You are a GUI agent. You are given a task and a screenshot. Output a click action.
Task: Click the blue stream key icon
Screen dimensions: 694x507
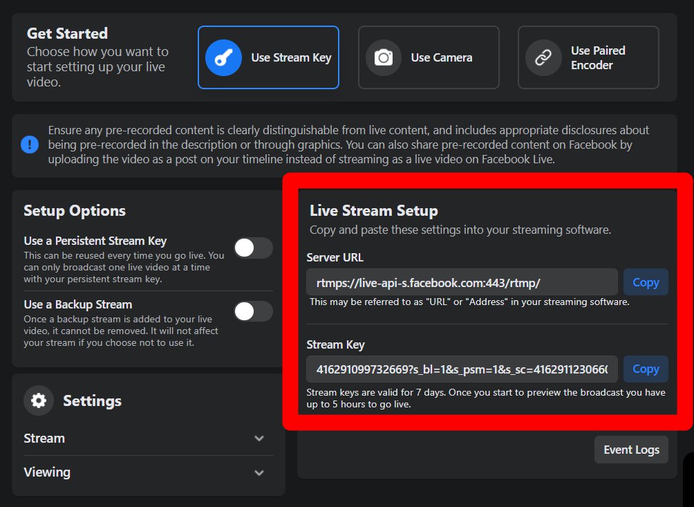point(223,57)
